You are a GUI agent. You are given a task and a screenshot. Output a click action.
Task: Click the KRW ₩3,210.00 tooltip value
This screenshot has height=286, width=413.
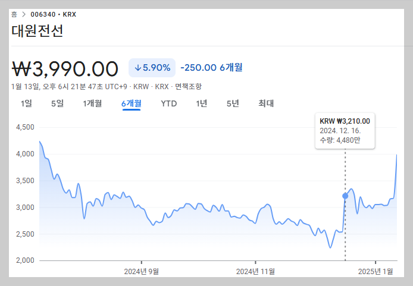click(x=345, y=121)
